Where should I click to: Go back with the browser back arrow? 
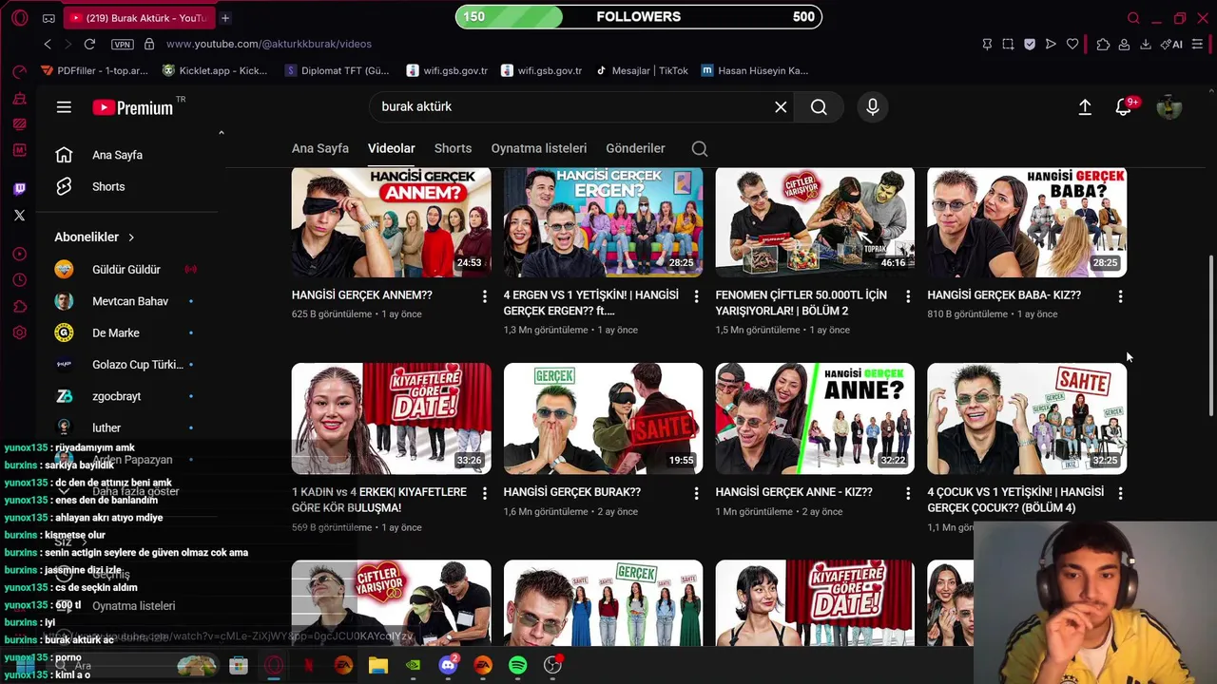(48, 44)
